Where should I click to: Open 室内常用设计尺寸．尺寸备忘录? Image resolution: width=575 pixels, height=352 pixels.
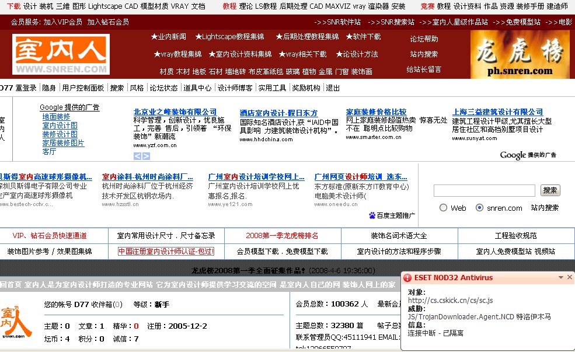click(x=166, y=236)
